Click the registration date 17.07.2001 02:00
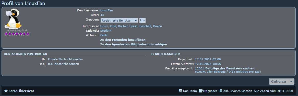The image size is (298, 96). point(208,59)
